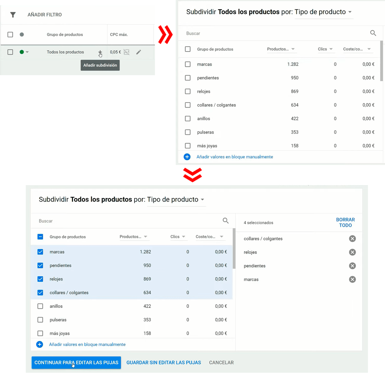Click the scrollbar of the bottom product list

coord(234,248)
